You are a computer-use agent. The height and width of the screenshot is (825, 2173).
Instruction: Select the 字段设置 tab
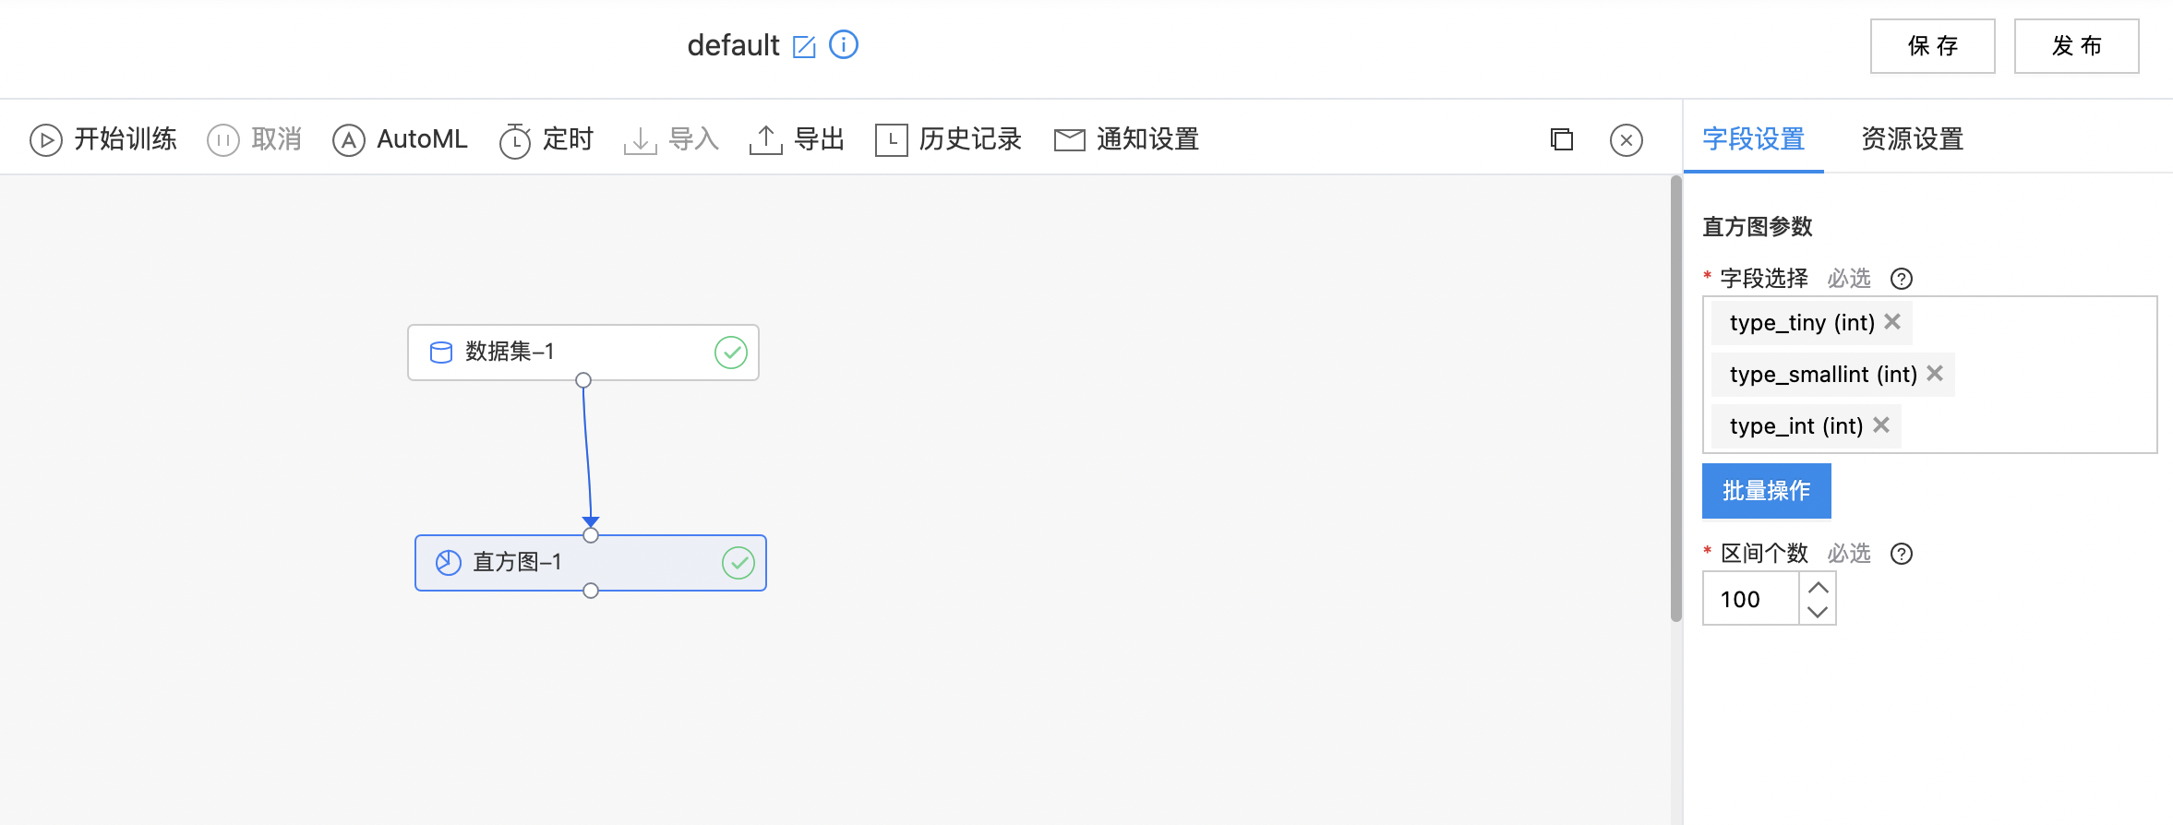pyautogui.click(x=1753, y=139)
